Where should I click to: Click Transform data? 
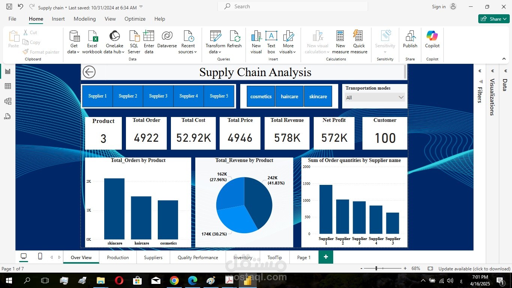[x=215, y=42]
